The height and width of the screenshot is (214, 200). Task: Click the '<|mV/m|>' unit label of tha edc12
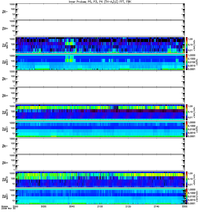point(194,45)
